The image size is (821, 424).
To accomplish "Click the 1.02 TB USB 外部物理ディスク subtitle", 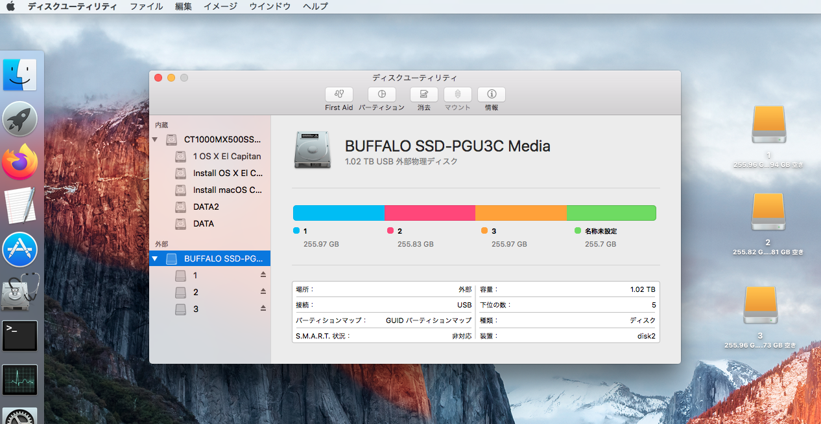I will pos(401,161).
